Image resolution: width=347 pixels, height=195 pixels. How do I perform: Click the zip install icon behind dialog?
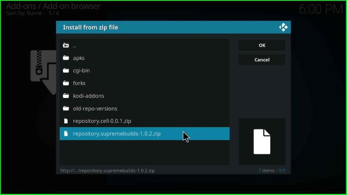(x=43, y=72)
